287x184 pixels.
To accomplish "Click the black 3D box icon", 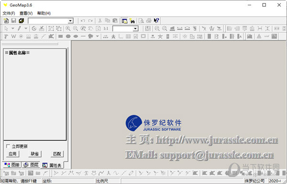I will 21,21.
